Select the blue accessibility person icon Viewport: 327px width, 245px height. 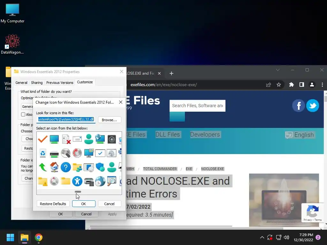tap(77, 181)
